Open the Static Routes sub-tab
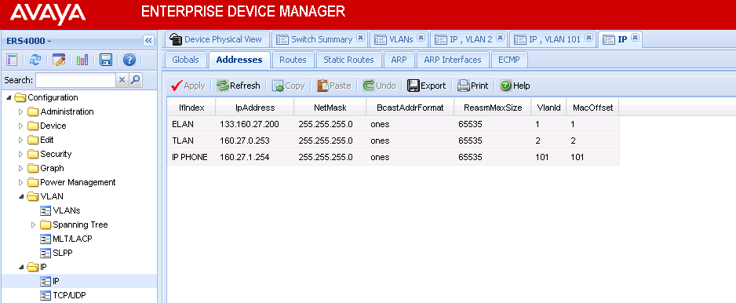Screen dimensions: 736x303 pyautogui.click(x=348, y=60)
